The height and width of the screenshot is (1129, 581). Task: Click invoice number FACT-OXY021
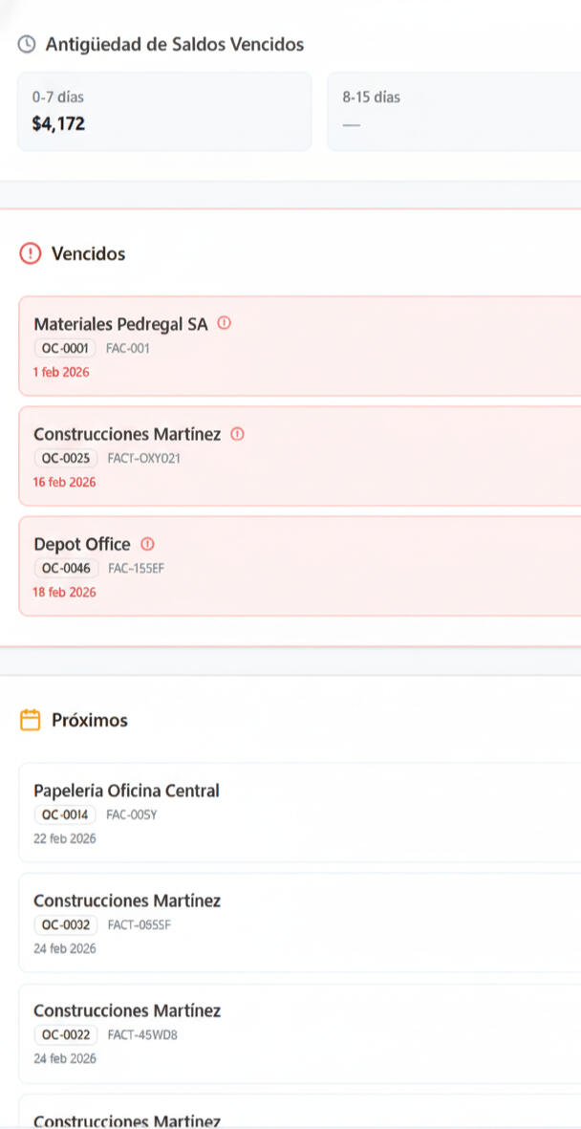[x=144, y=459]
